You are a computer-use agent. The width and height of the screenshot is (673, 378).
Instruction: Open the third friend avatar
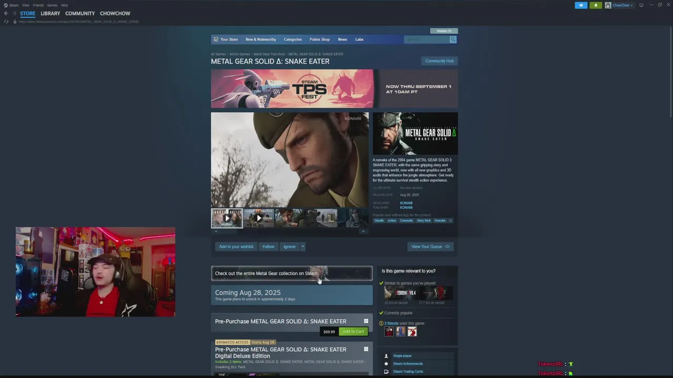click(412, 331)
